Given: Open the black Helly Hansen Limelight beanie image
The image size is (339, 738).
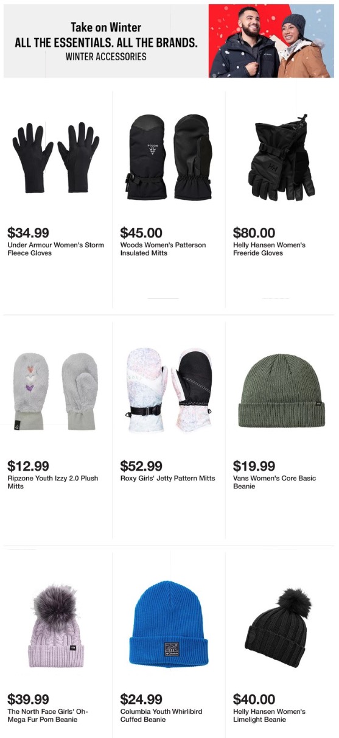Looking at the screenshot, I should click(281, 627).
